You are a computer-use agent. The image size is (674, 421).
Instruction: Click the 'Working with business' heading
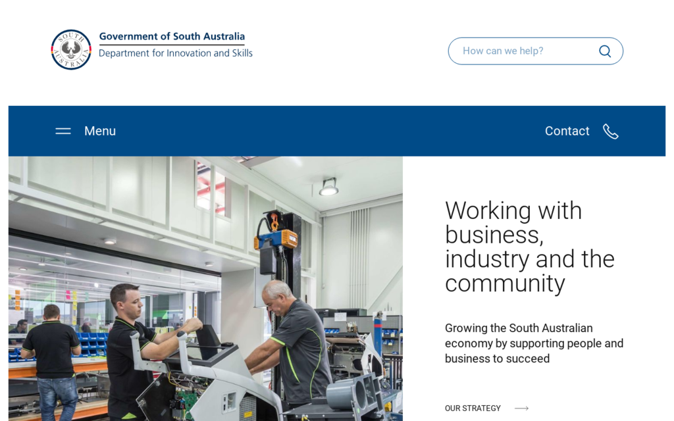[529, 247]
